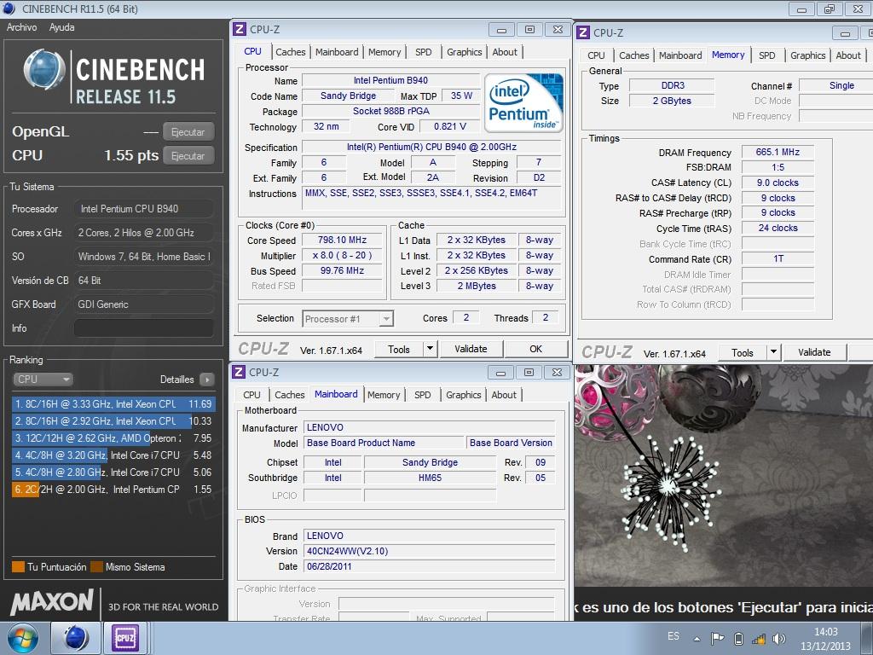Show hidden tray icons arrow

697,639
